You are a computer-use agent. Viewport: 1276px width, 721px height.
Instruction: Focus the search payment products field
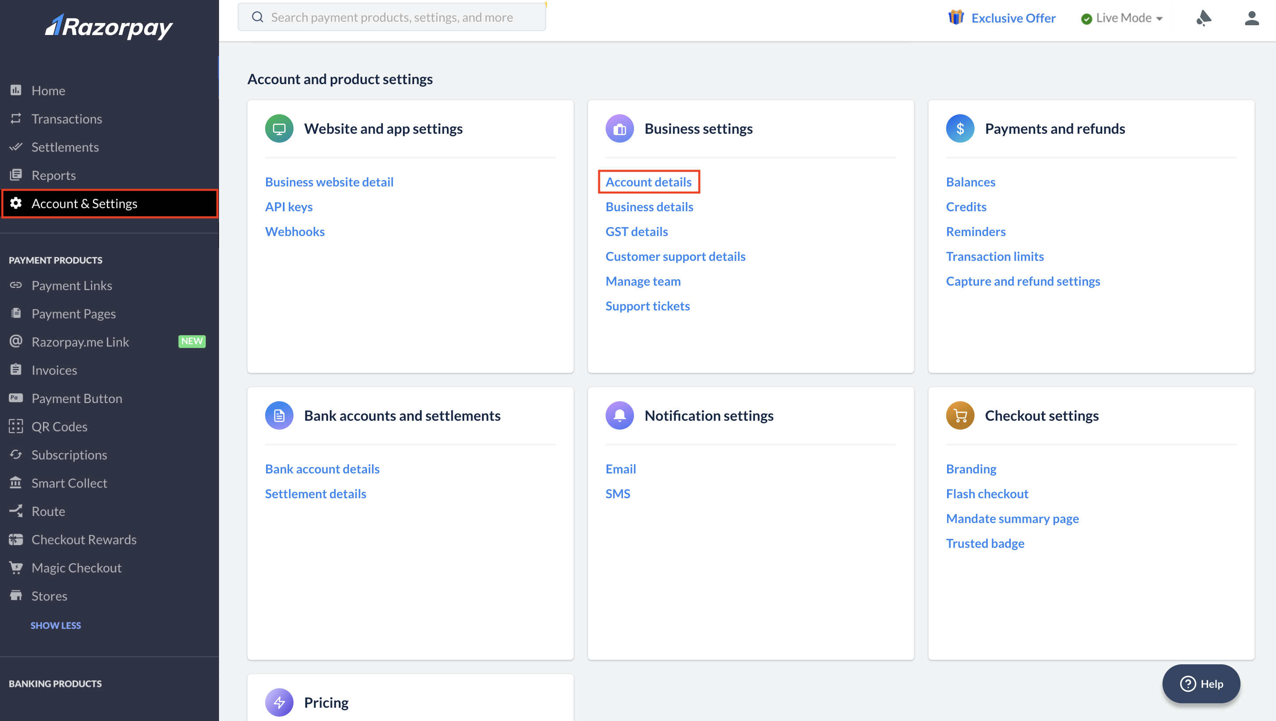click(391, 17)
